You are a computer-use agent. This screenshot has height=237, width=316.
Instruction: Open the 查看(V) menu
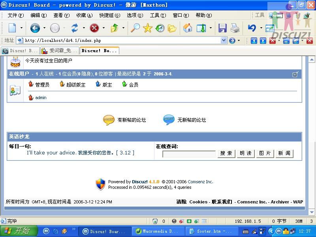[62, 15]
